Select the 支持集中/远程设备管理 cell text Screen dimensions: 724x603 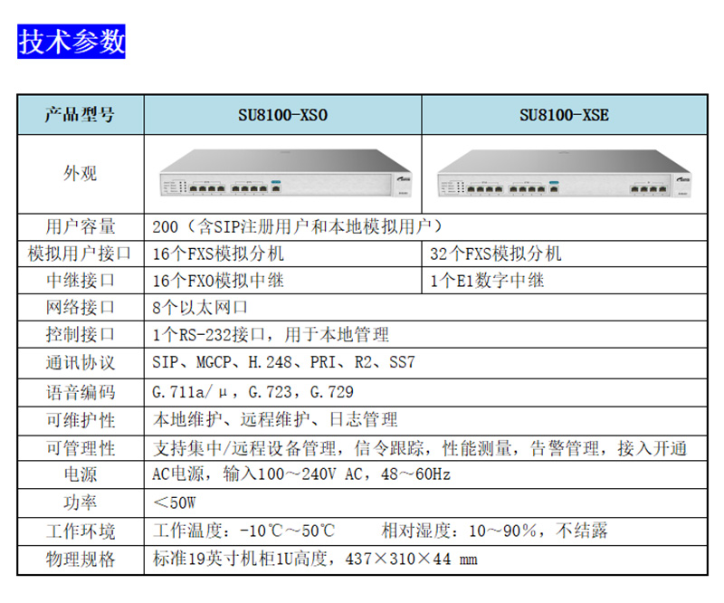click(419, 448)
